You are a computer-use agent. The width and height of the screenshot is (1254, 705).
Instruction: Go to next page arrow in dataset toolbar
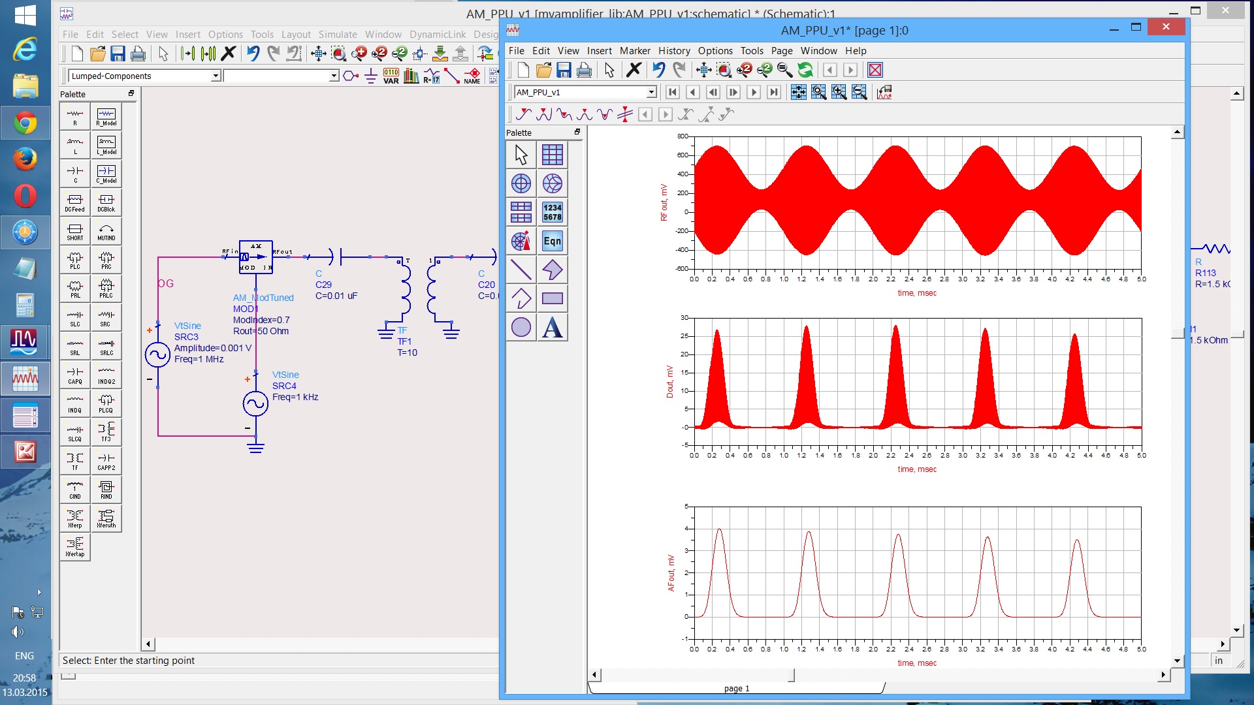tap(754, 92)
